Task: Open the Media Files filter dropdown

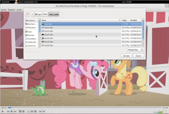Action: 135,50
